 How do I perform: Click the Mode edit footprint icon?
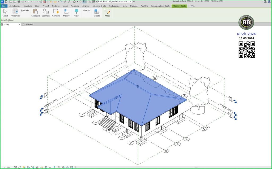[x=107, y=11]
